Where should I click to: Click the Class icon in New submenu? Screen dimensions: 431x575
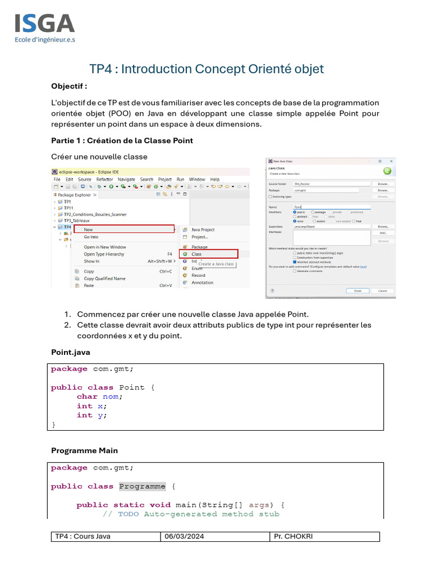[185, 254]
